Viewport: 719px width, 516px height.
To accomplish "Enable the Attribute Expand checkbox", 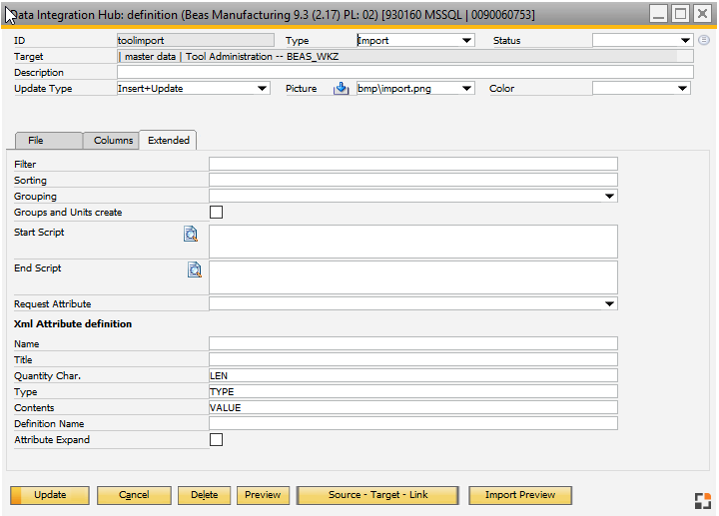I will coord(216,440).
